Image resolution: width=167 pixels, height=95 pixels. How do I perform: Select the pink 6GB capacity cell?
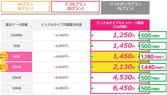(16, 56)
